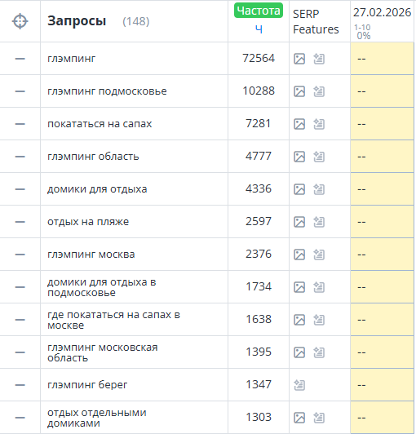Click snippet icon for глэмпинг берег
416x434 pixels.
click(x=299, y=385)
